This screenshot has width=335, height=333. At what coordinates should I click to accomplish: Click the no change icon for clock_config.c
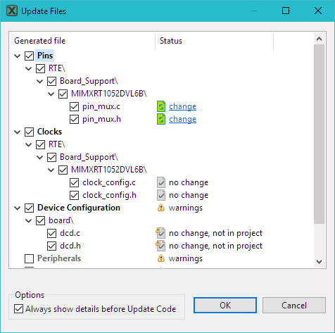pos(161,182)
